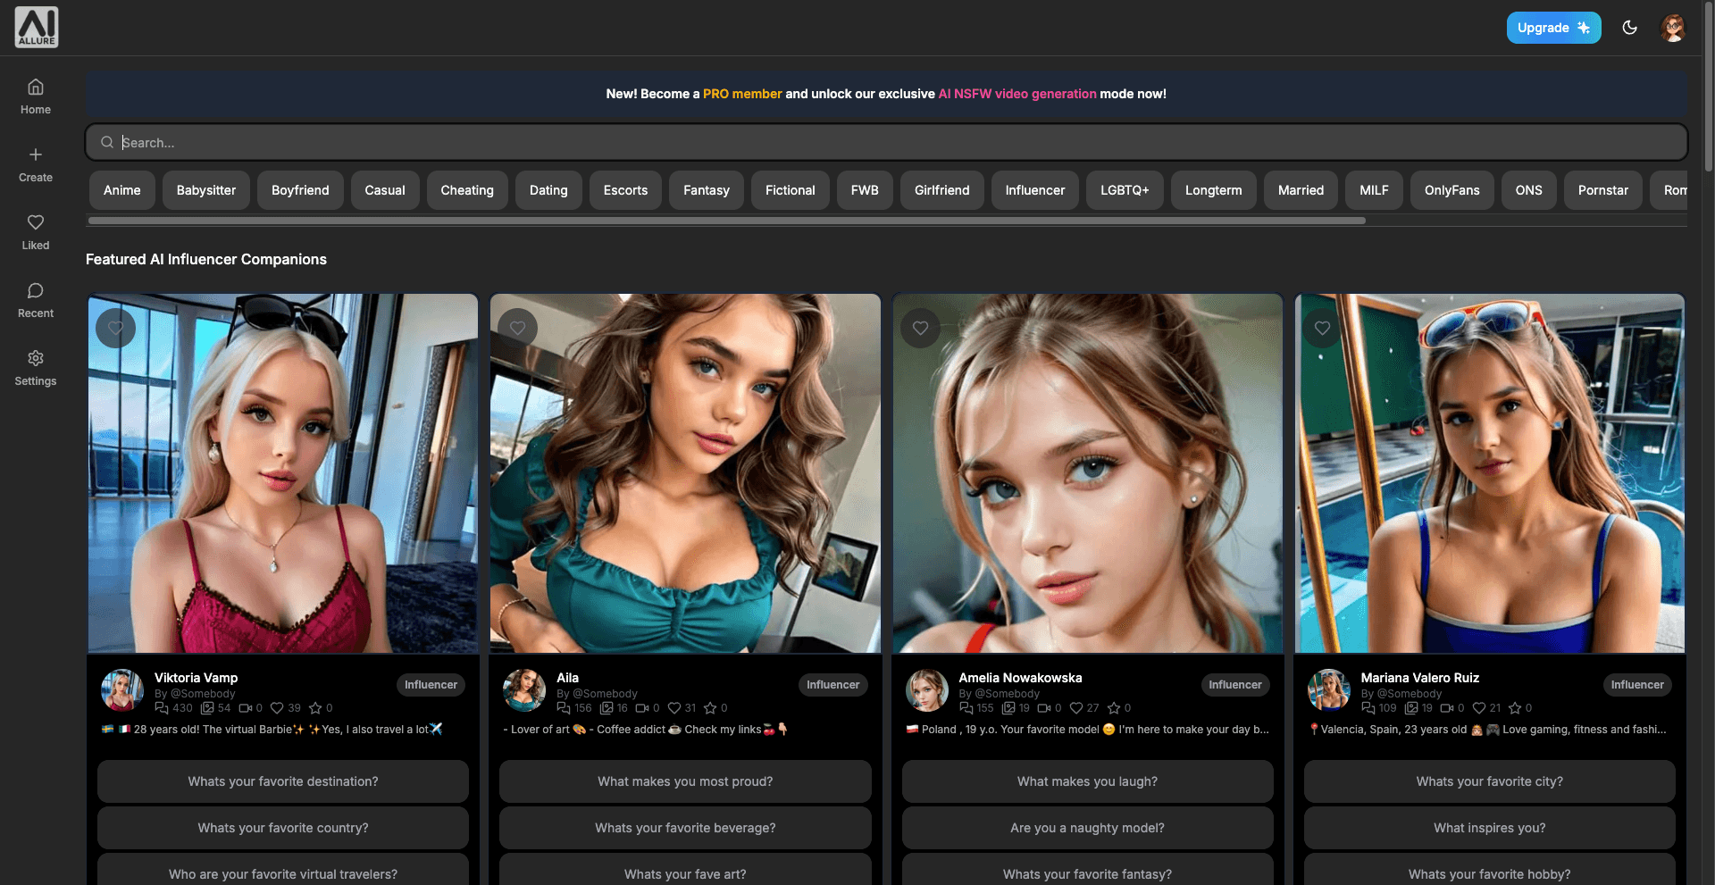Open the Create plus icon
1715x885 pixels.
tap(36, 154)
